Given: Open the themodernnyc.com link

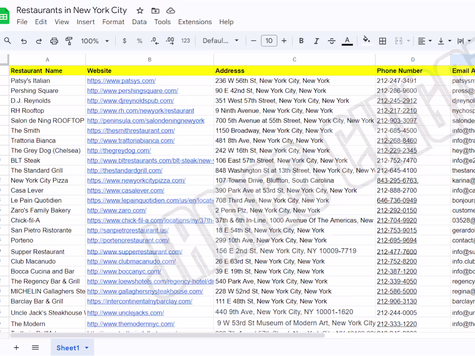Looking at the screenshot, I should 131,324.
